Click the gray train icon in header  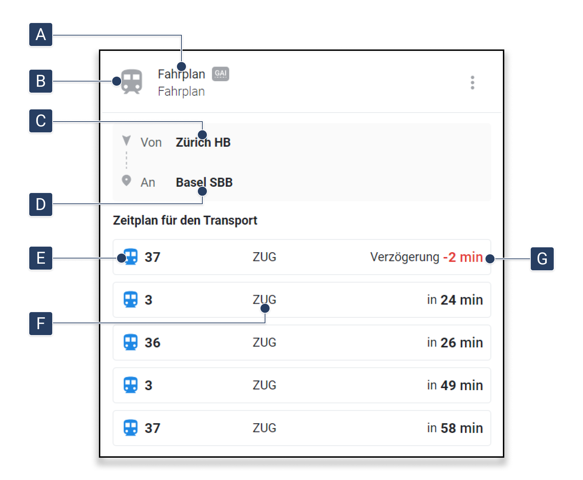coord(132,82)
